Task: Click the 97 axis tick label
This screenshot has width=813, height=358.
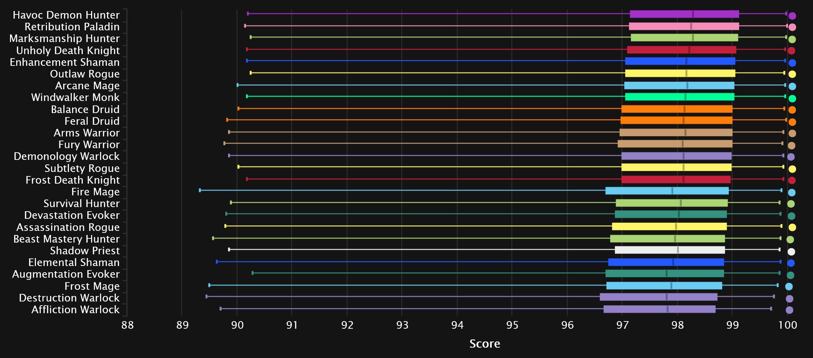Action: (623, 325)
